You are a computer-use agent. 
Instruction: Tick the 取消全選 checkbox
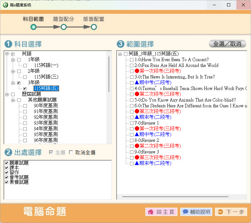pos(71,152)
